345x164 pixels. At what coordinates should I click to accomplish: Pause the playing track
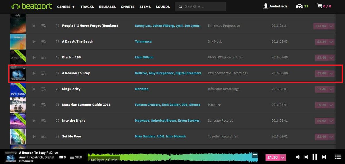pos(315,157)
